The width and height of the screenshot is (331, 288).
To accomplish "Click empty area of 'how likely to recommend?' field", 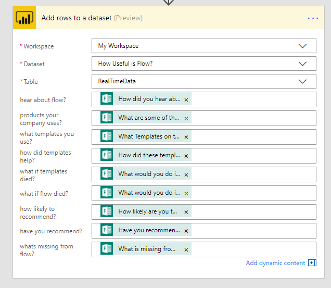I will click(252, 211).
